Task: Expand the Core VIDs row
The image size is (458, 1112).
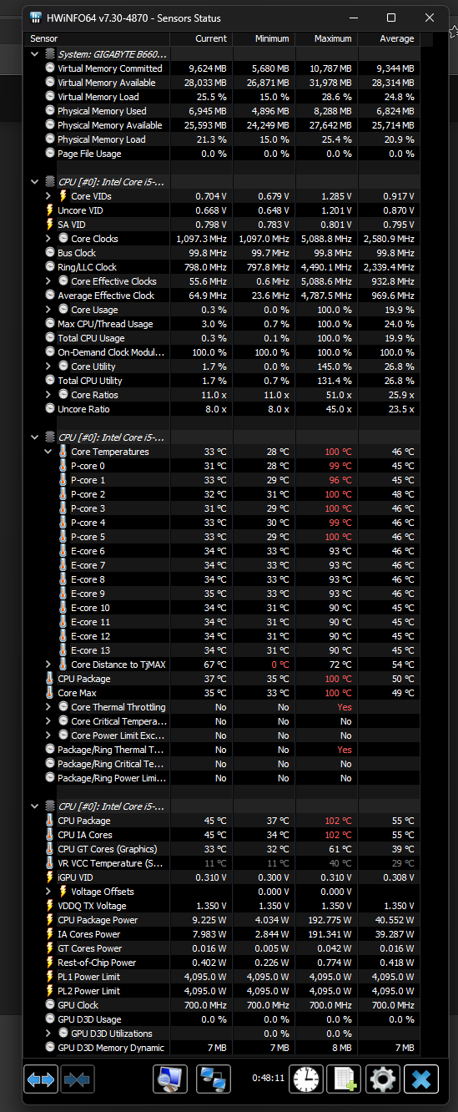Action: (48, 196)
